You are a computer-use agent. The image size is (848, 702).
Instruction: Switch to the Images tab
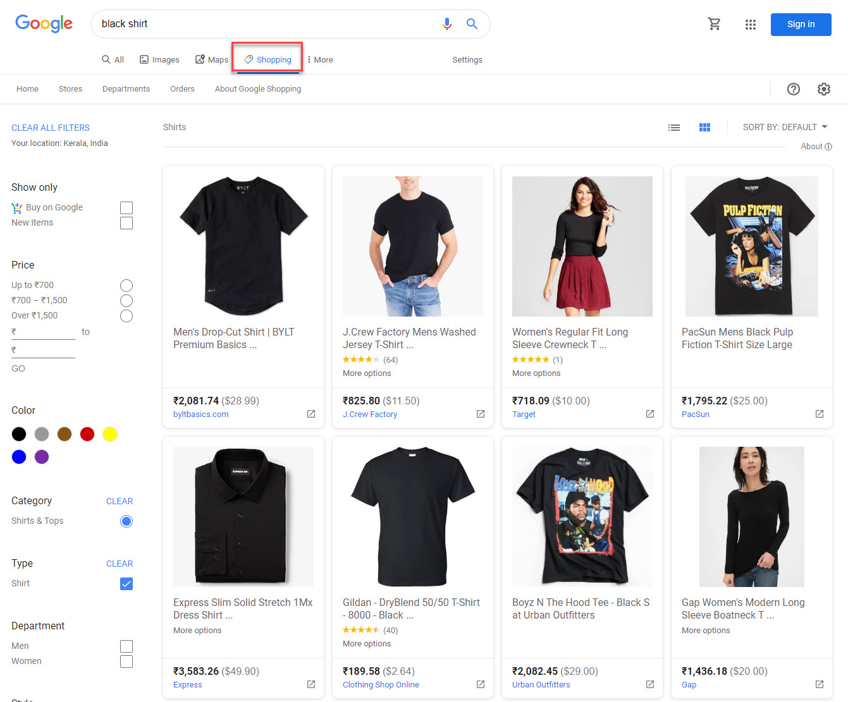[159, 59]
